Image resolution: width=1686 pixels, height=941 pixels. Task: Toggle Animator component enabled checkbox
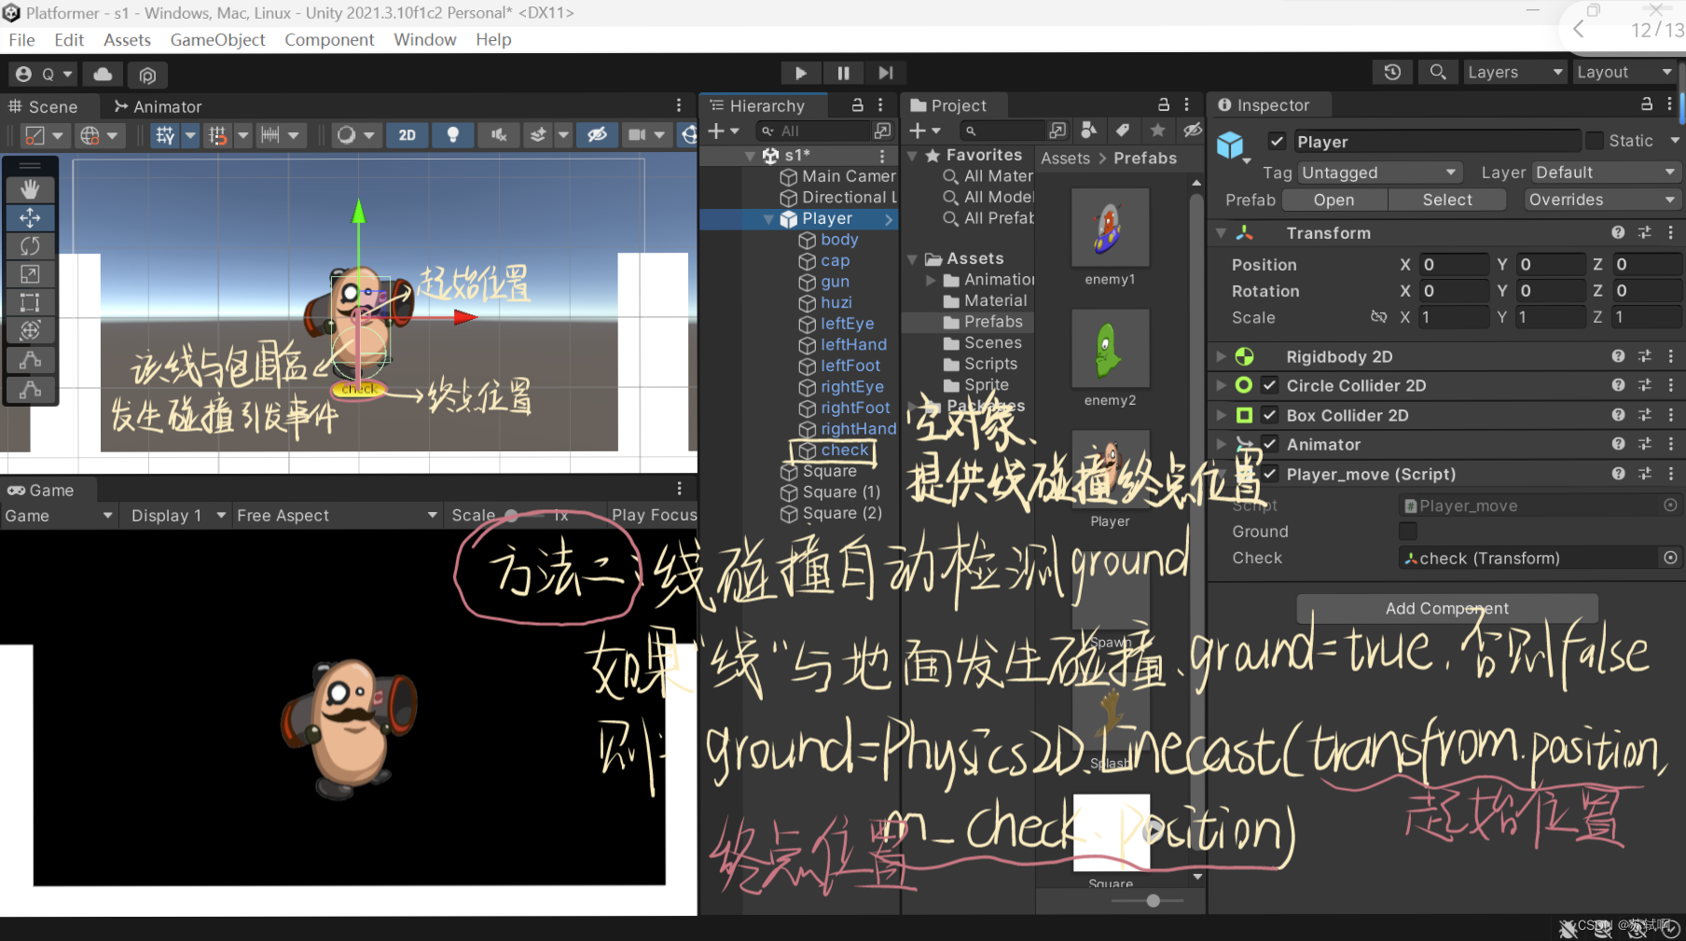click(x=1269, y=444)
